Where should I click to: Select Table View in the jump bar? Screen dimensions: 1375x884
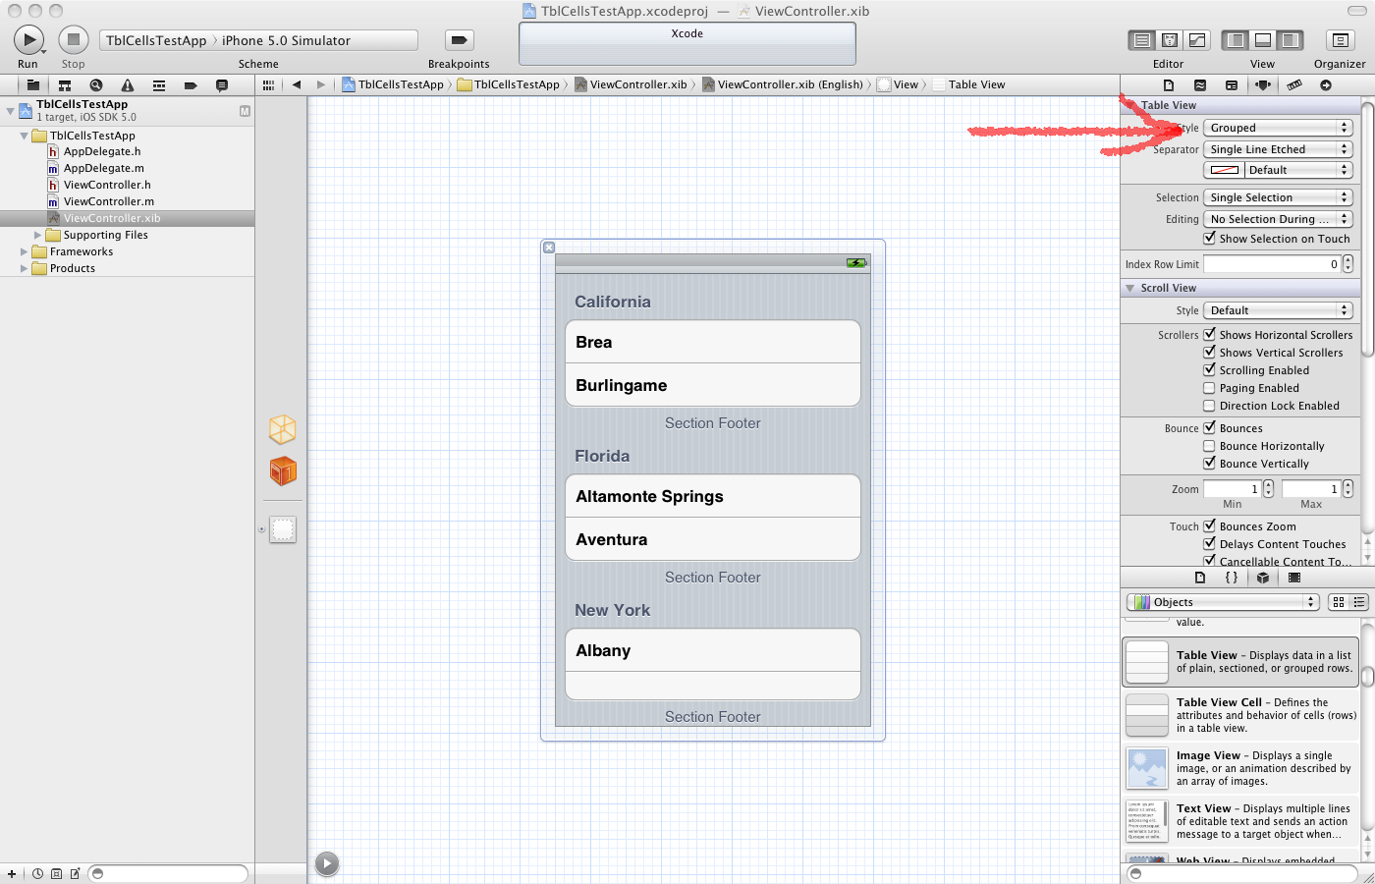pos(976,84)
